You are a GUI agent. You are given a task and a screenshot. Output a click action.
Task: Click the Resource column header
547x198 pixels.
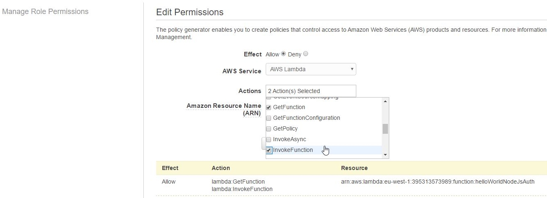[354, 168]
